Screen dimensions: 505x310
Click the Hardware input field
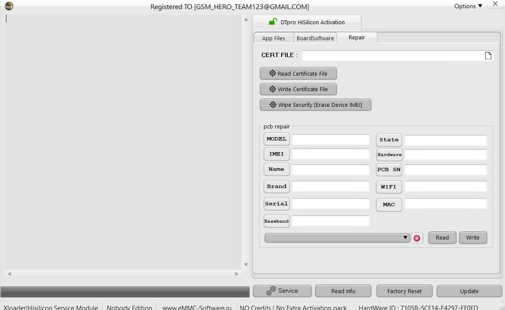445,155
